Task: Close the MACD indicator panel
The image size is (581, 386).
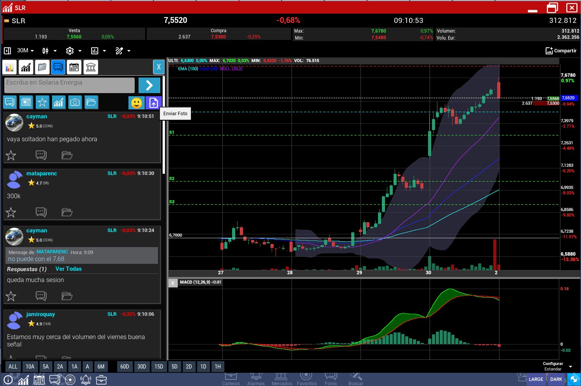Action: pos(173,283)
